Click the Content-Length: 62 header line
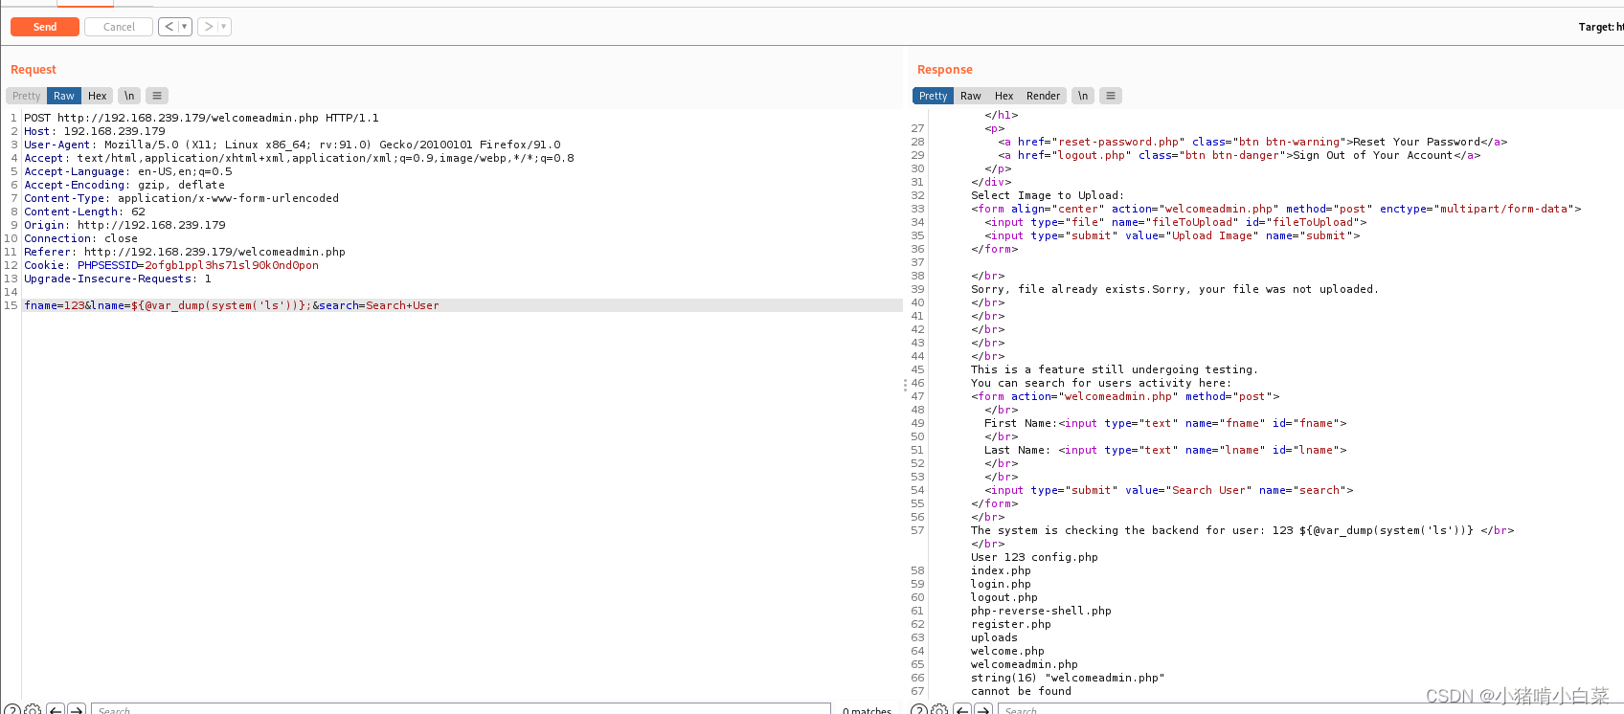 [84, 212]
